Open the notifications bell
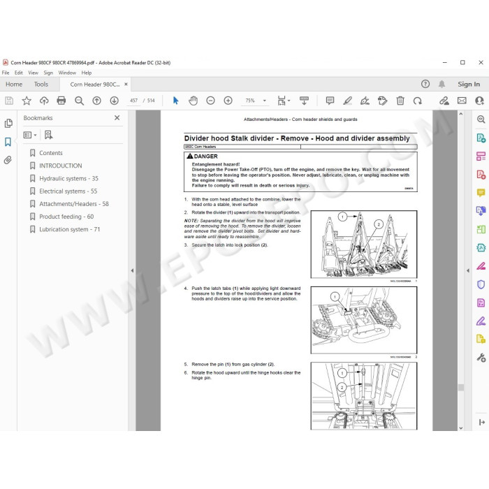The width and height of the screenshot is (489, 489). point(441,84)
